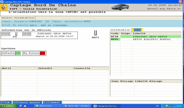Click the system tray clock 16:16
The image size is (184, 108).
click(179, 106)
